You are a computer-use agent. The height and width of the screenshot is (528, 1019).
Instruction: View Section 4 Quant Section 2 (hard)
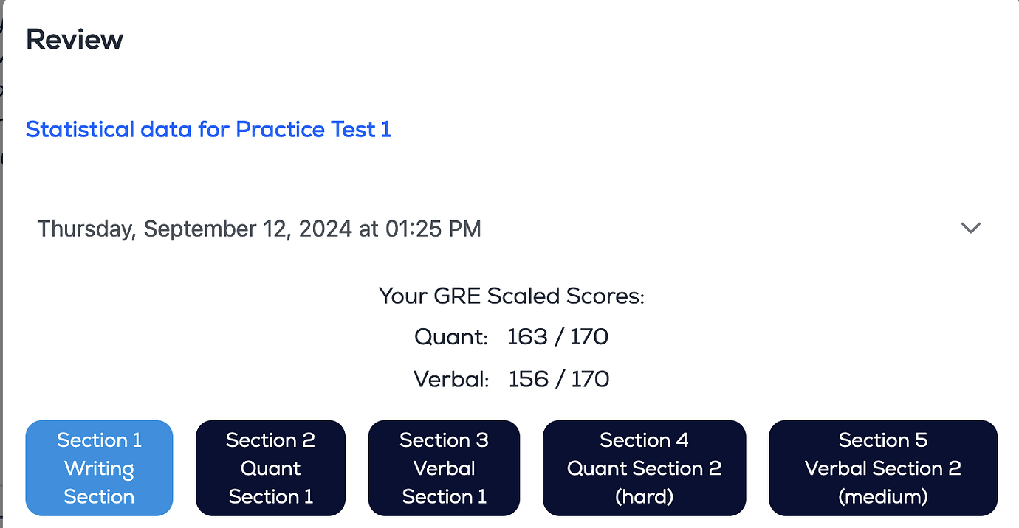point(644,468)
